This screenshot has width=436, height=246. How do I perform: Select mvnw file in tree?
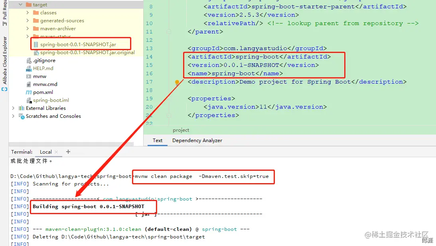tap(40, 76)
